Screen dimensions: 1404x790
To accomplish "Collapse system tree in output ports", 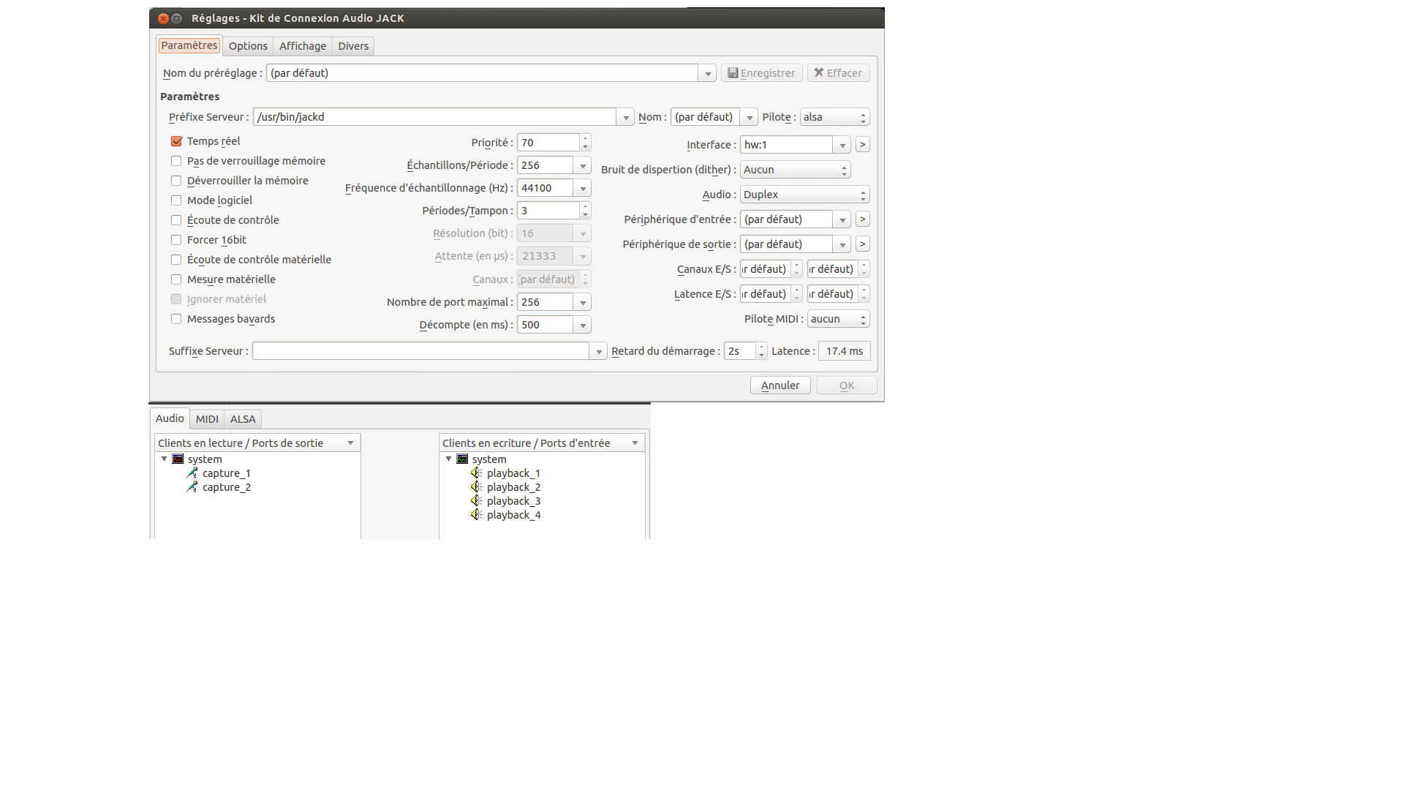I will click(165, 459).
